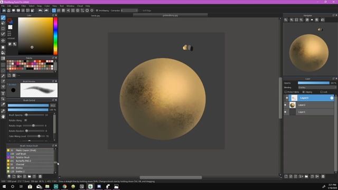Click Layer2 sphere thumbnail
The image size is (338, 190).
(293, 105)
